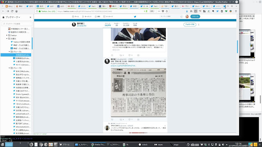This screenshot has width=262, height=147.
Task: Open Messages in Twitter navigation
Action: (x=108, y=16)
